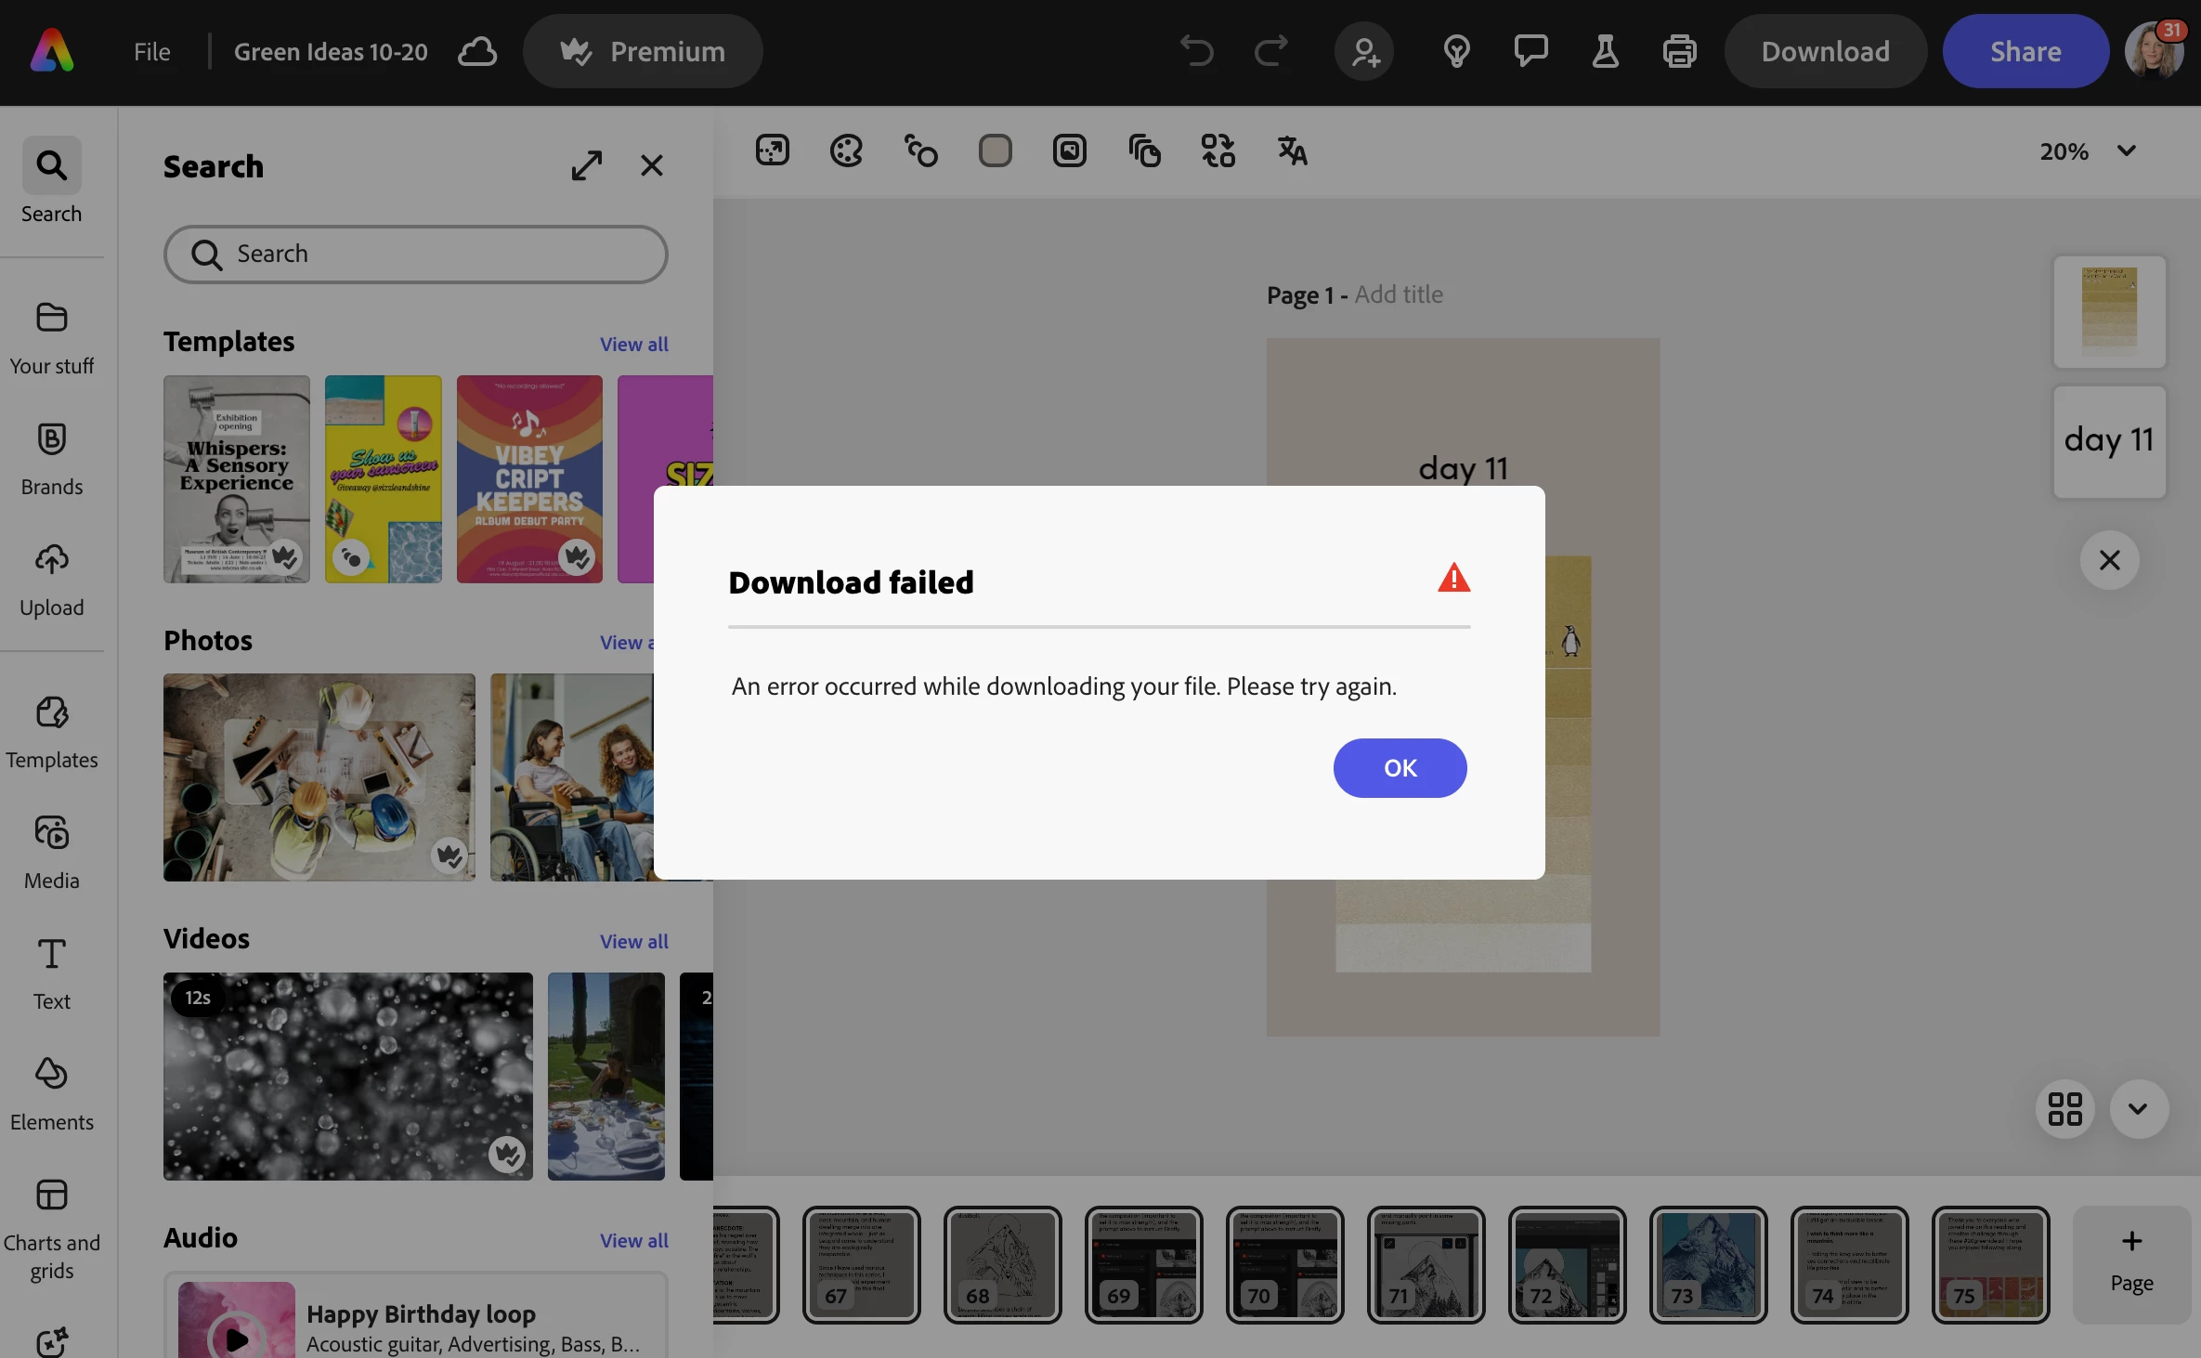Image resolution: width=2201 pixels, height=1358 pixels.
Task: Click the Translate icon in toolbar
Action: coord(1292,150)
